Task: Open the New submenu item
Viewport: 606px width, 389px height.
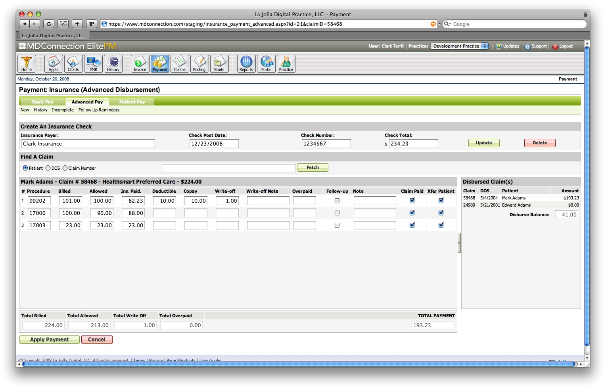Action: click(x=25, y=110)
